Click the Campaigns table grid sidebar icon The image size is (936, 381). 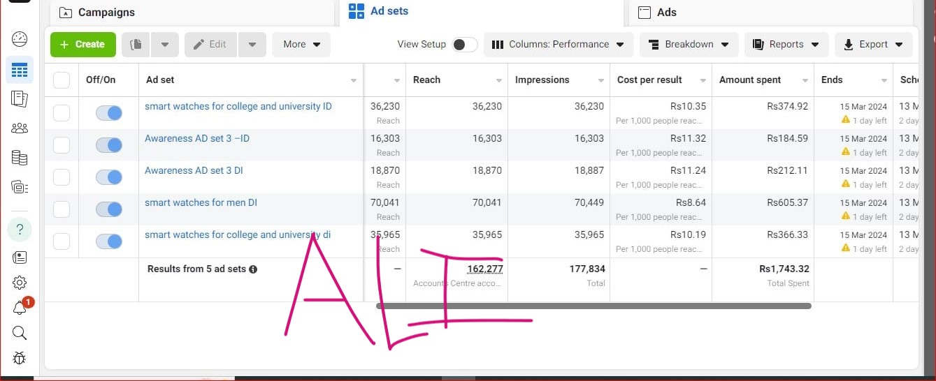pyautogui.click(x=20, y=70)
